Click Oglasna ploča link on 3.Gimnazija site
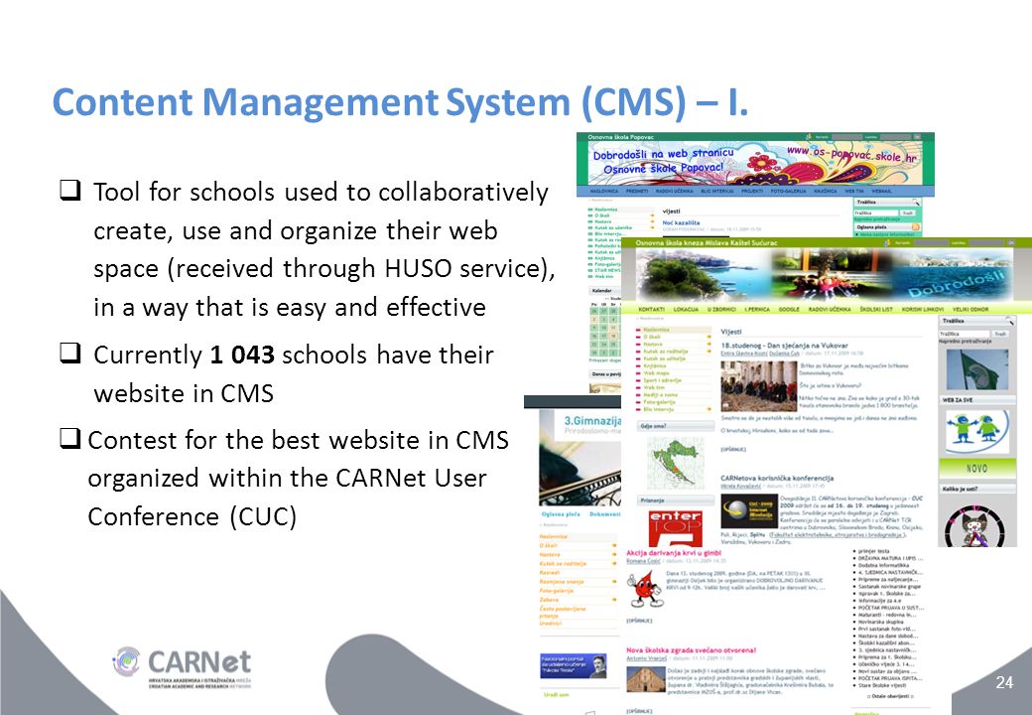 (561, 514)
